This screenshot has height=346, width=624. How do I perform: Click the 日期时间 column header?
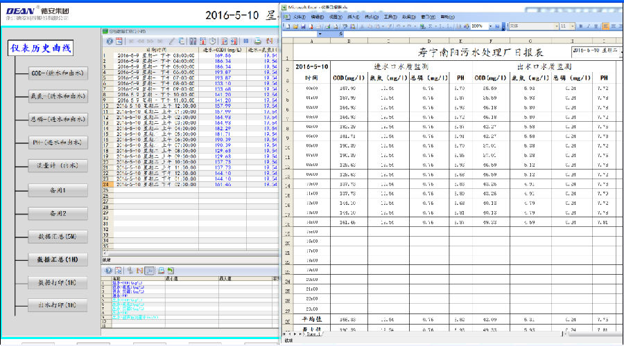[x=156, y=50]
